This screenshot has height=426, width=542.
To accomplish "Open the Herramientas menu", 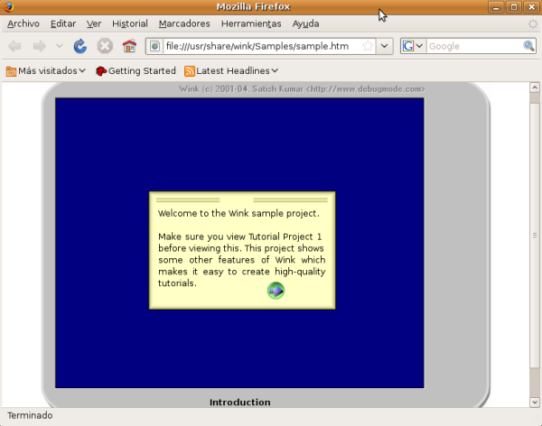I will pyautogui.click(x=246, y=23).
